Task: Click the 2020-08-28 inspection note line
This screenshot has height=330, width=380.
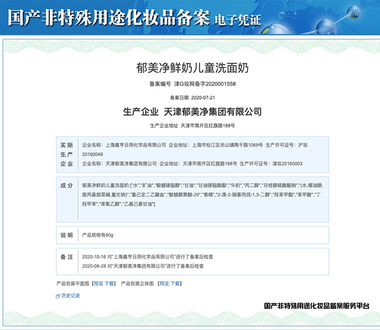Action: tap(143, 266)
